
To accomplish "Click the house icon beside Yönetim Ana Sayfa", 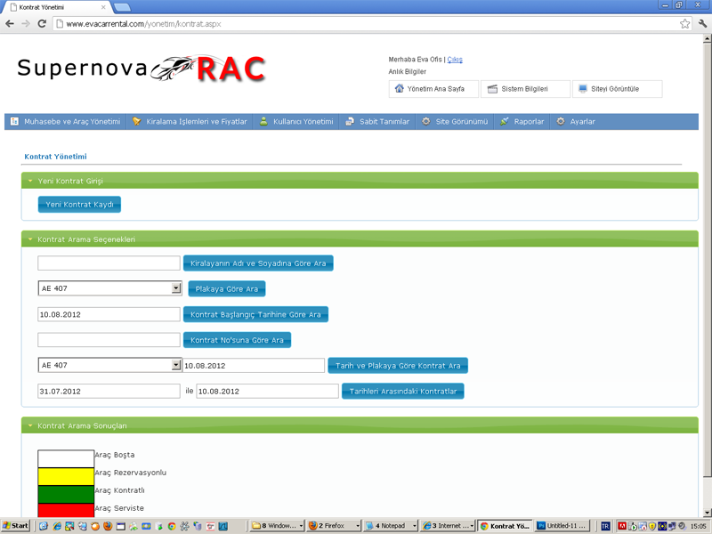I will pos(399,88).
